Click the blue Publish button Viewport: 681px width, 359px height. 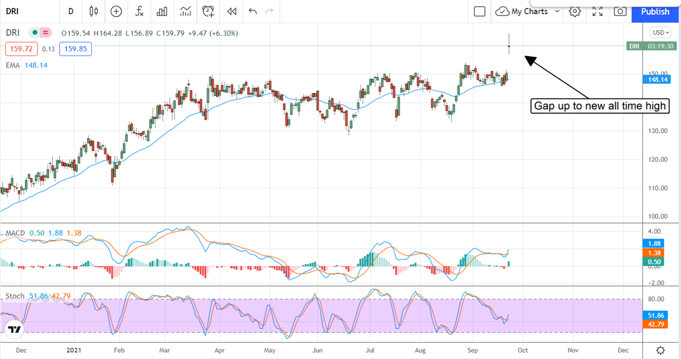655,11
